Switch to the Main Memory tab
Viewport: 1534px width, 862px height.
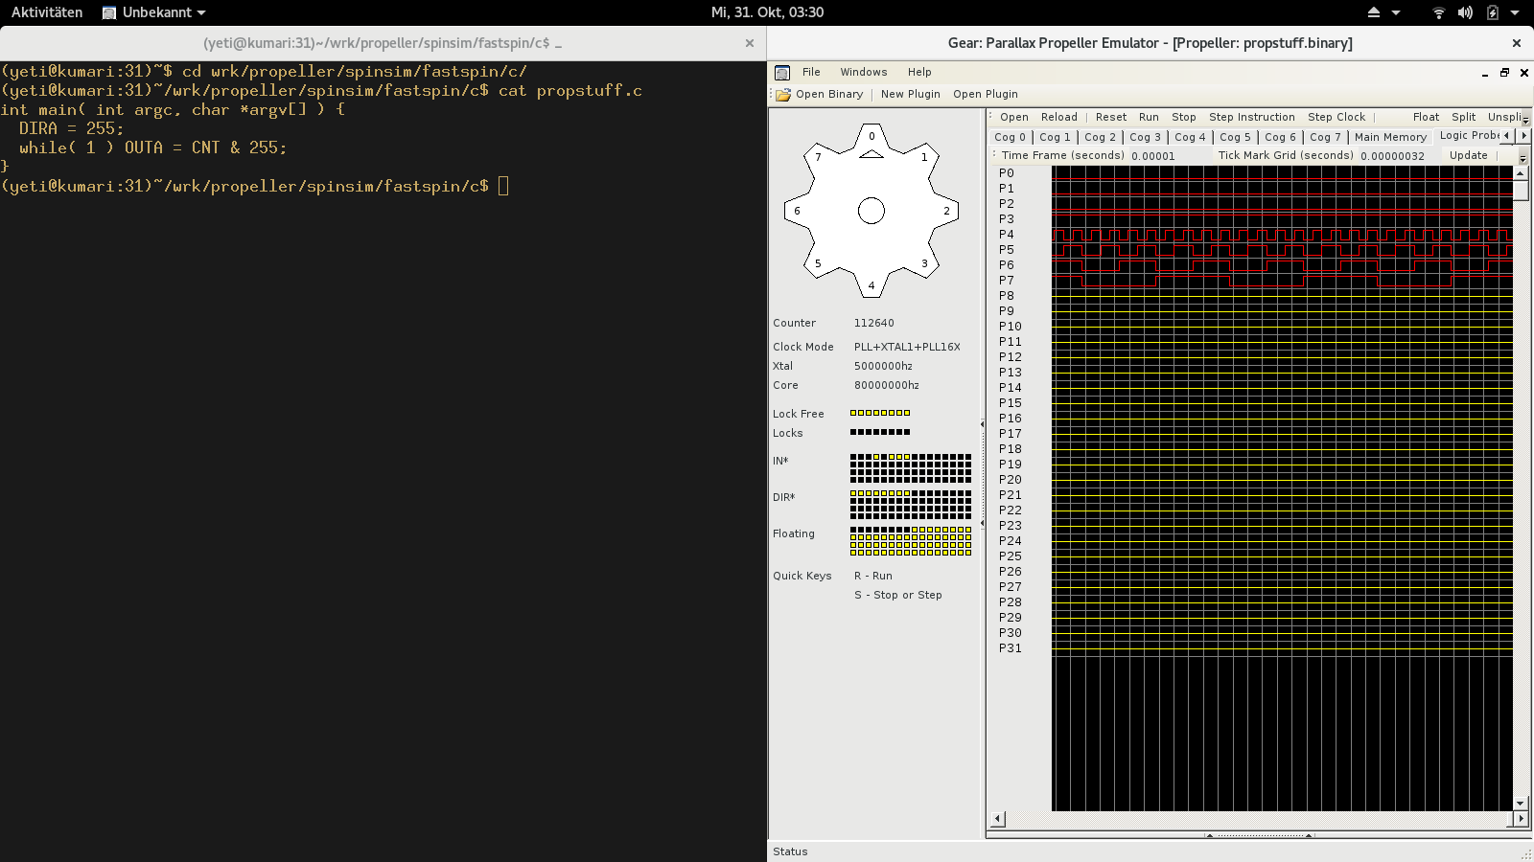click(1390, 137)
